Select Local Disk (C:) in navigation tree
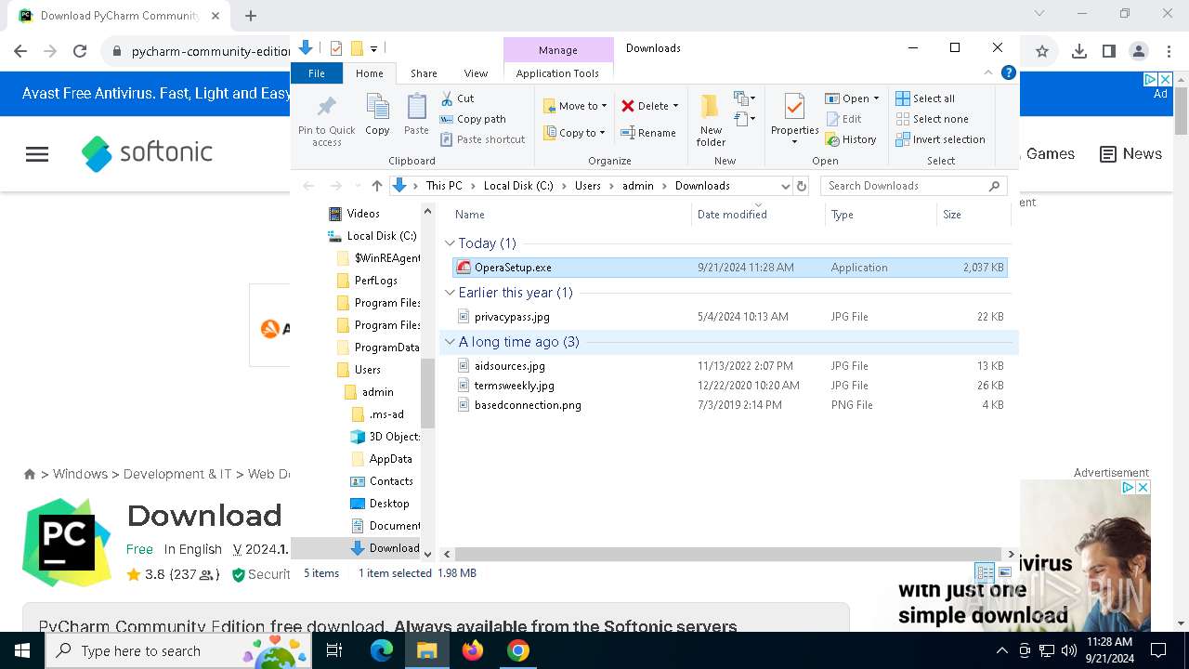This screenshot has height=669, width=1189. pos(381,236)
